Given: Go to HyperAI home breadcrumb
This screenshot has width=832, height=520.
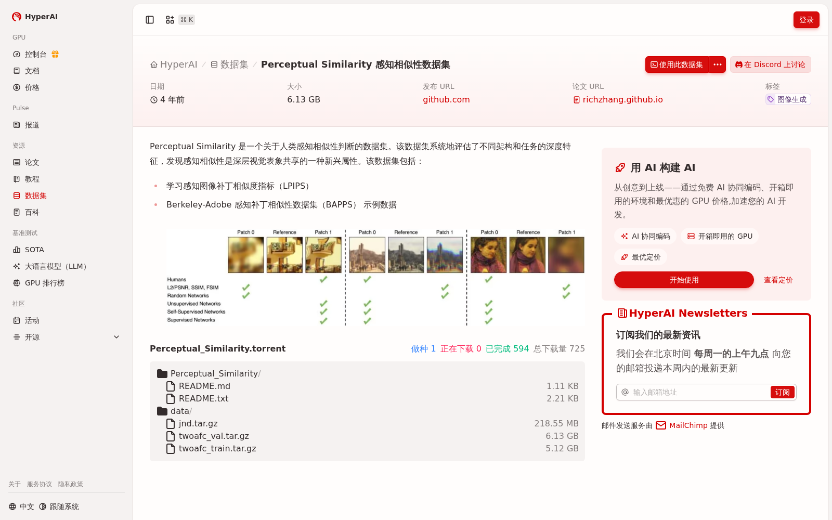Looking at the screenshot, I should (x=174, y=64).
